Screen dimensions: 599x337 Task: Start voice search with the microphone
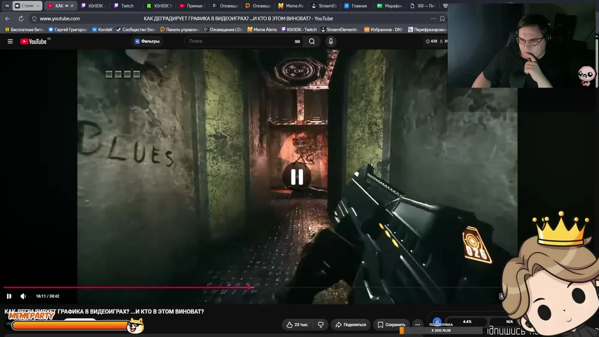coord(331,41)
